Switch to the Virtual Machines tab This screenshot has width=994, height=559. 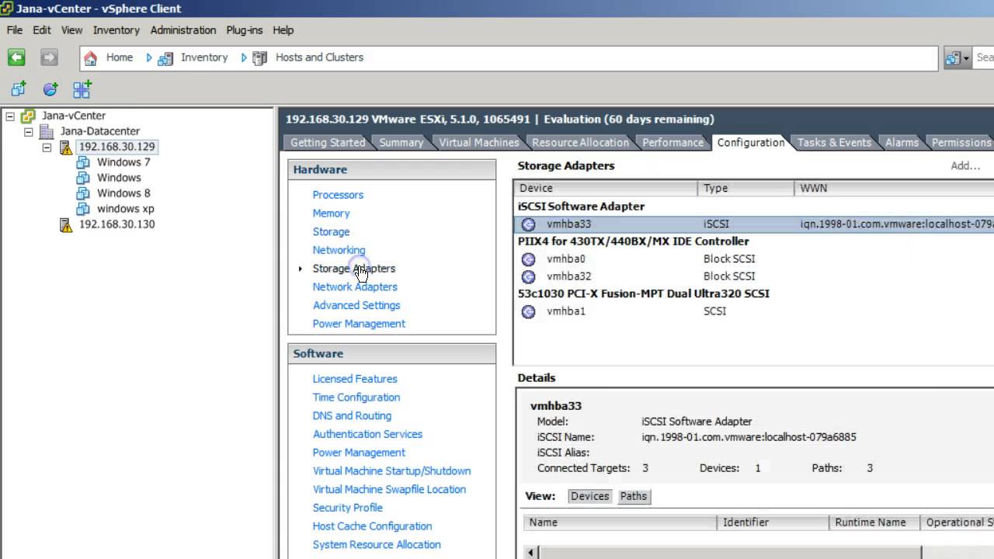478,143
